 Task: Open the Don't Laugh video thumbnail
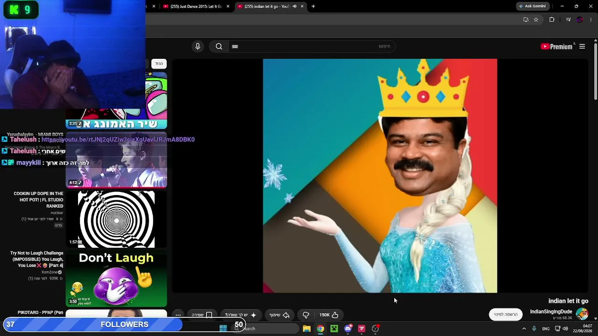(x=116, y=279)
